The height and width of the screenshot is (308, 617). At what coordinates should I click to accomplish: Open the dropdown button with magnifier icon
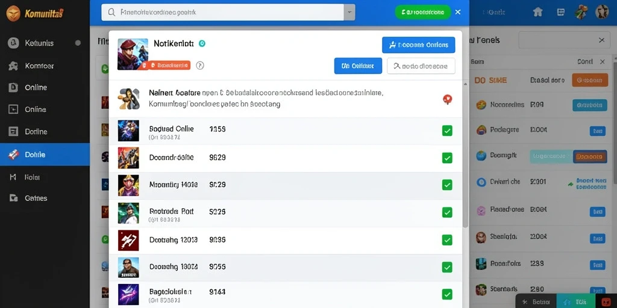click(421, 66)
